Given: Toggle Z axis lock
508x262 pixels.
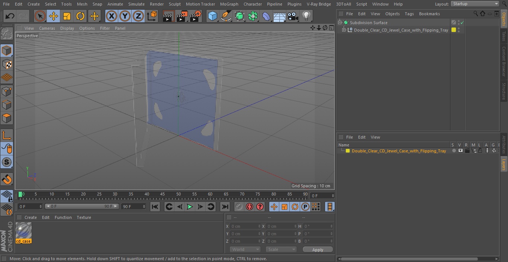Looking at the screenshot, I should tap(138, 16).
